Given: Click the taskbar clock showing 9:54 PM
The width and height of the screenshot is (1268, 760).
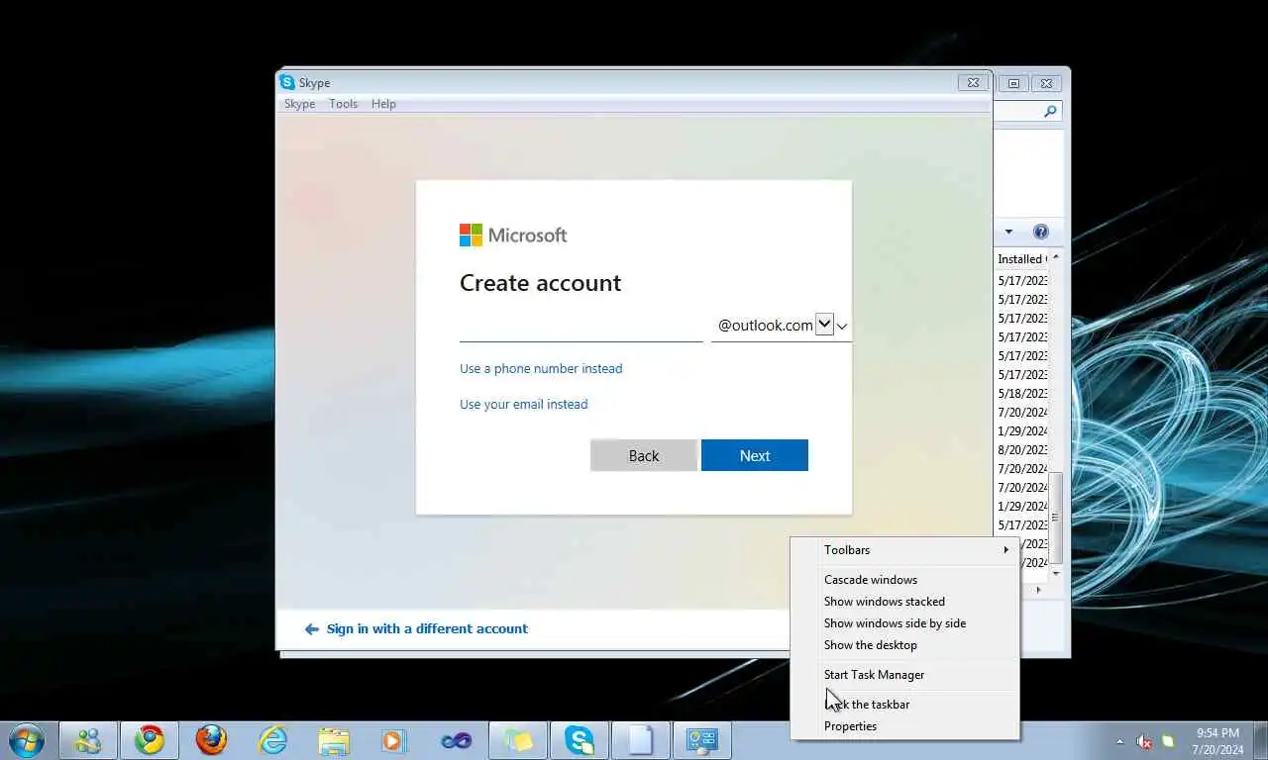Looking at the screenshot, I should coord(1217,741).
